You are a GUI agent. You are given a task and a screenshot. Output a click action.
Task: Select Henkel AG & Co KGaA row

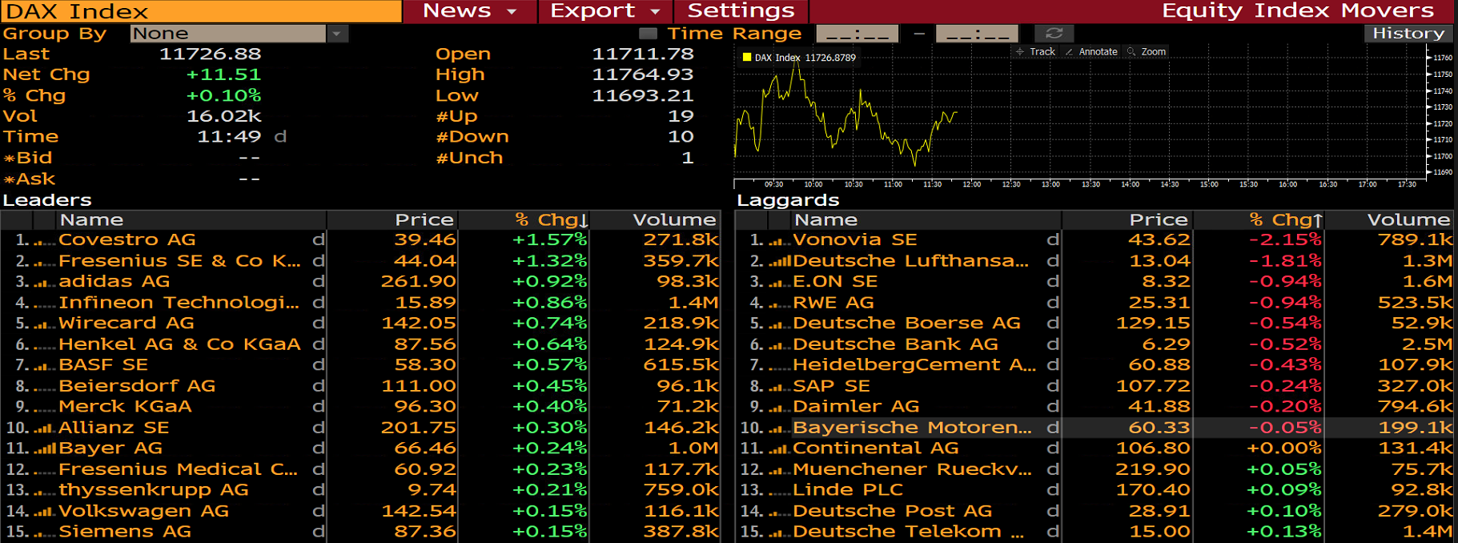[x=360, y=344]
